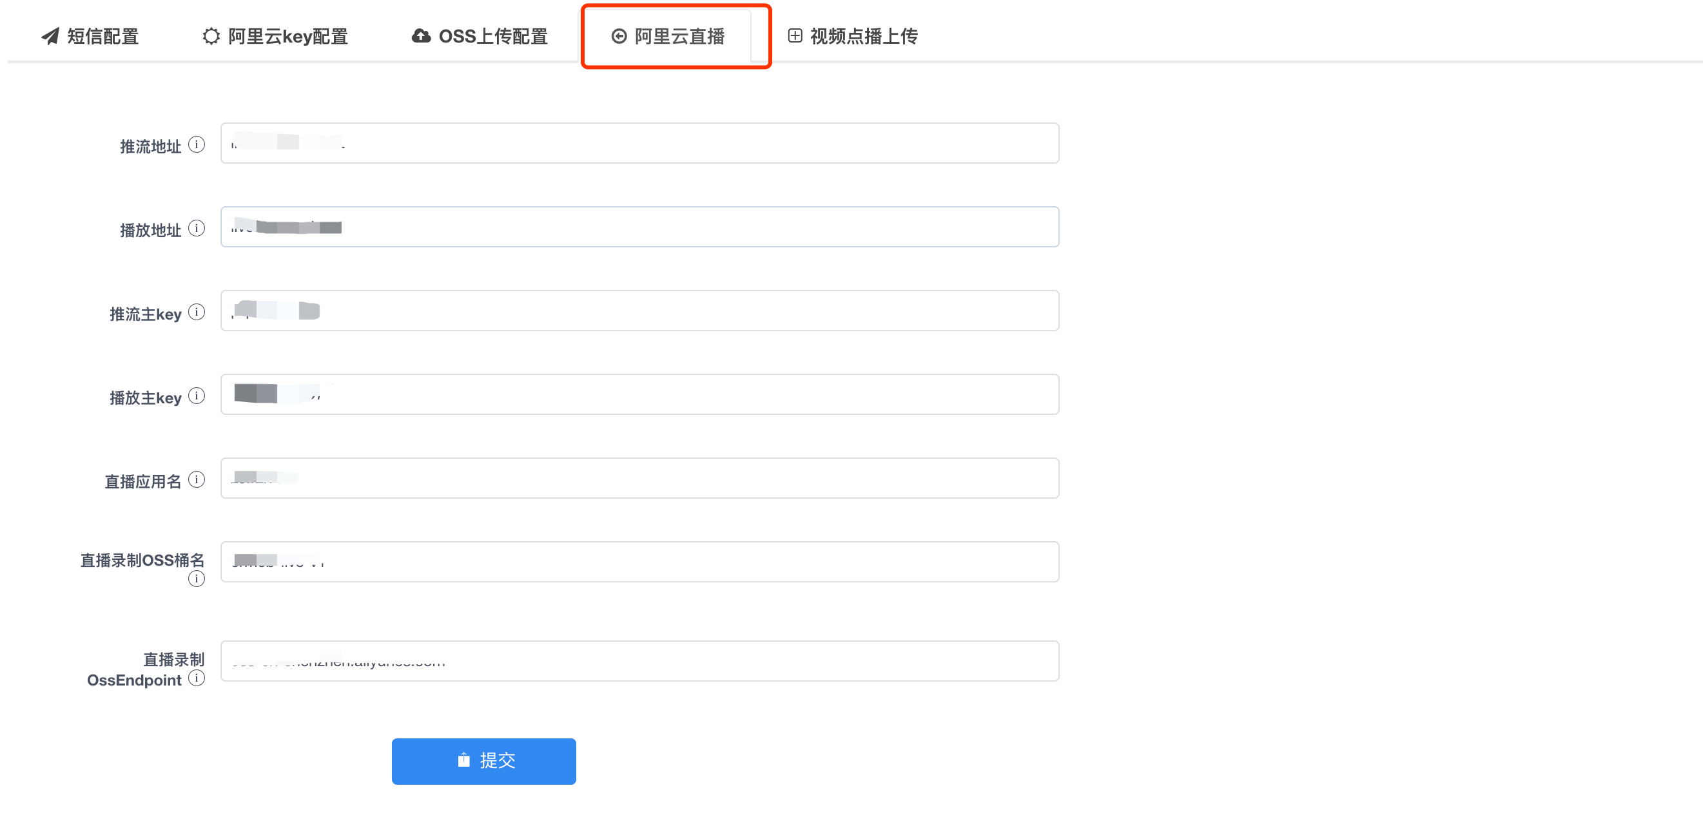Show info tooltip for 直播录制 OssEndpoint

pos(197,678)
